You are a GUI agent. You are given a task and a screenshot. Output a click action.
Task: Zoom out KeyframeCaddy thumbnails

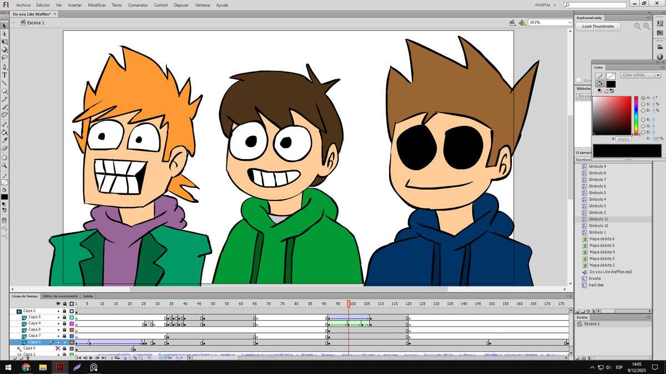638,26
